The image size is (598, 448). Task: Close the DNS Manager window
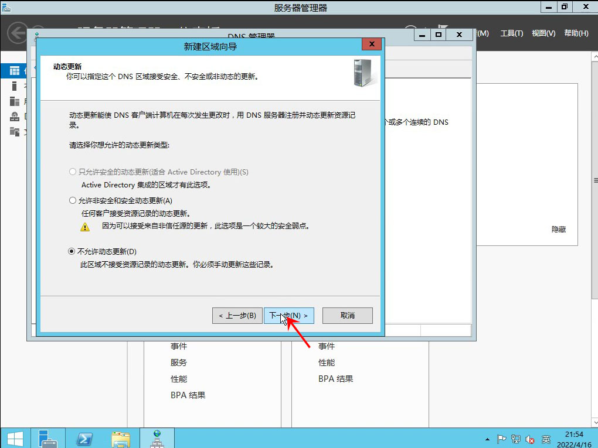pyautogui.click(x=459, y=35)
